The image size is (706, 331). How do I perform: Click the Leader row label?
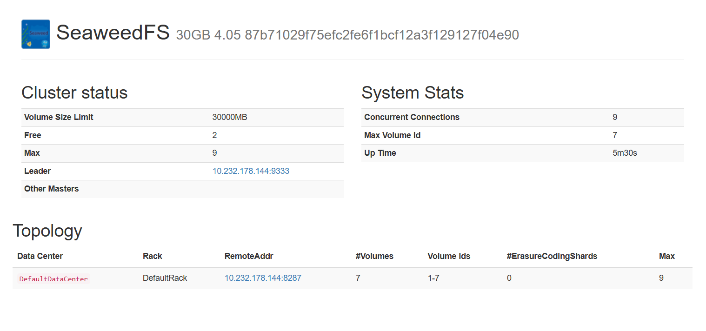point(37,171)
